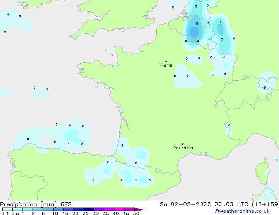Select the 30–35 mm purple legend swatch
The width and height of the screenshot is (279, 215).
point(99,209)
